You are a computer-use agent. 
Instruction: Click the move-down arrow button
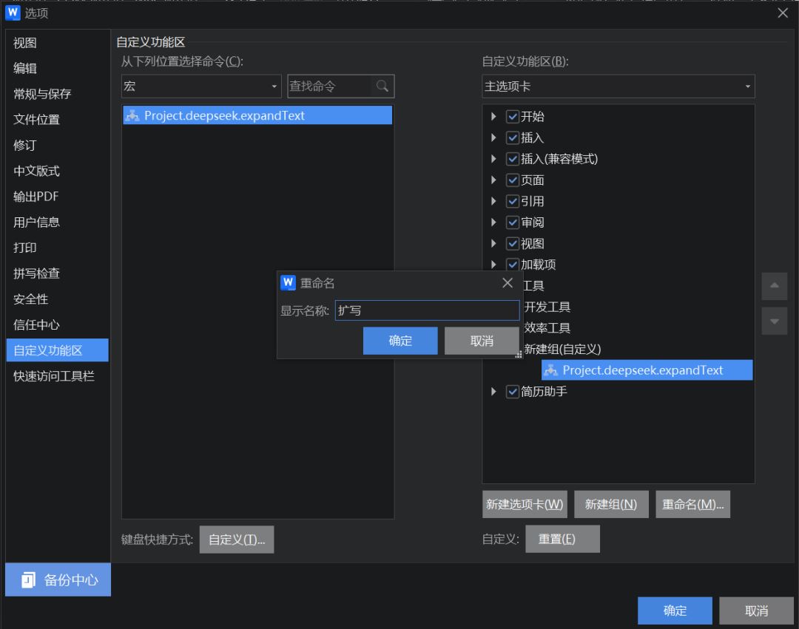tap(774, 321)
